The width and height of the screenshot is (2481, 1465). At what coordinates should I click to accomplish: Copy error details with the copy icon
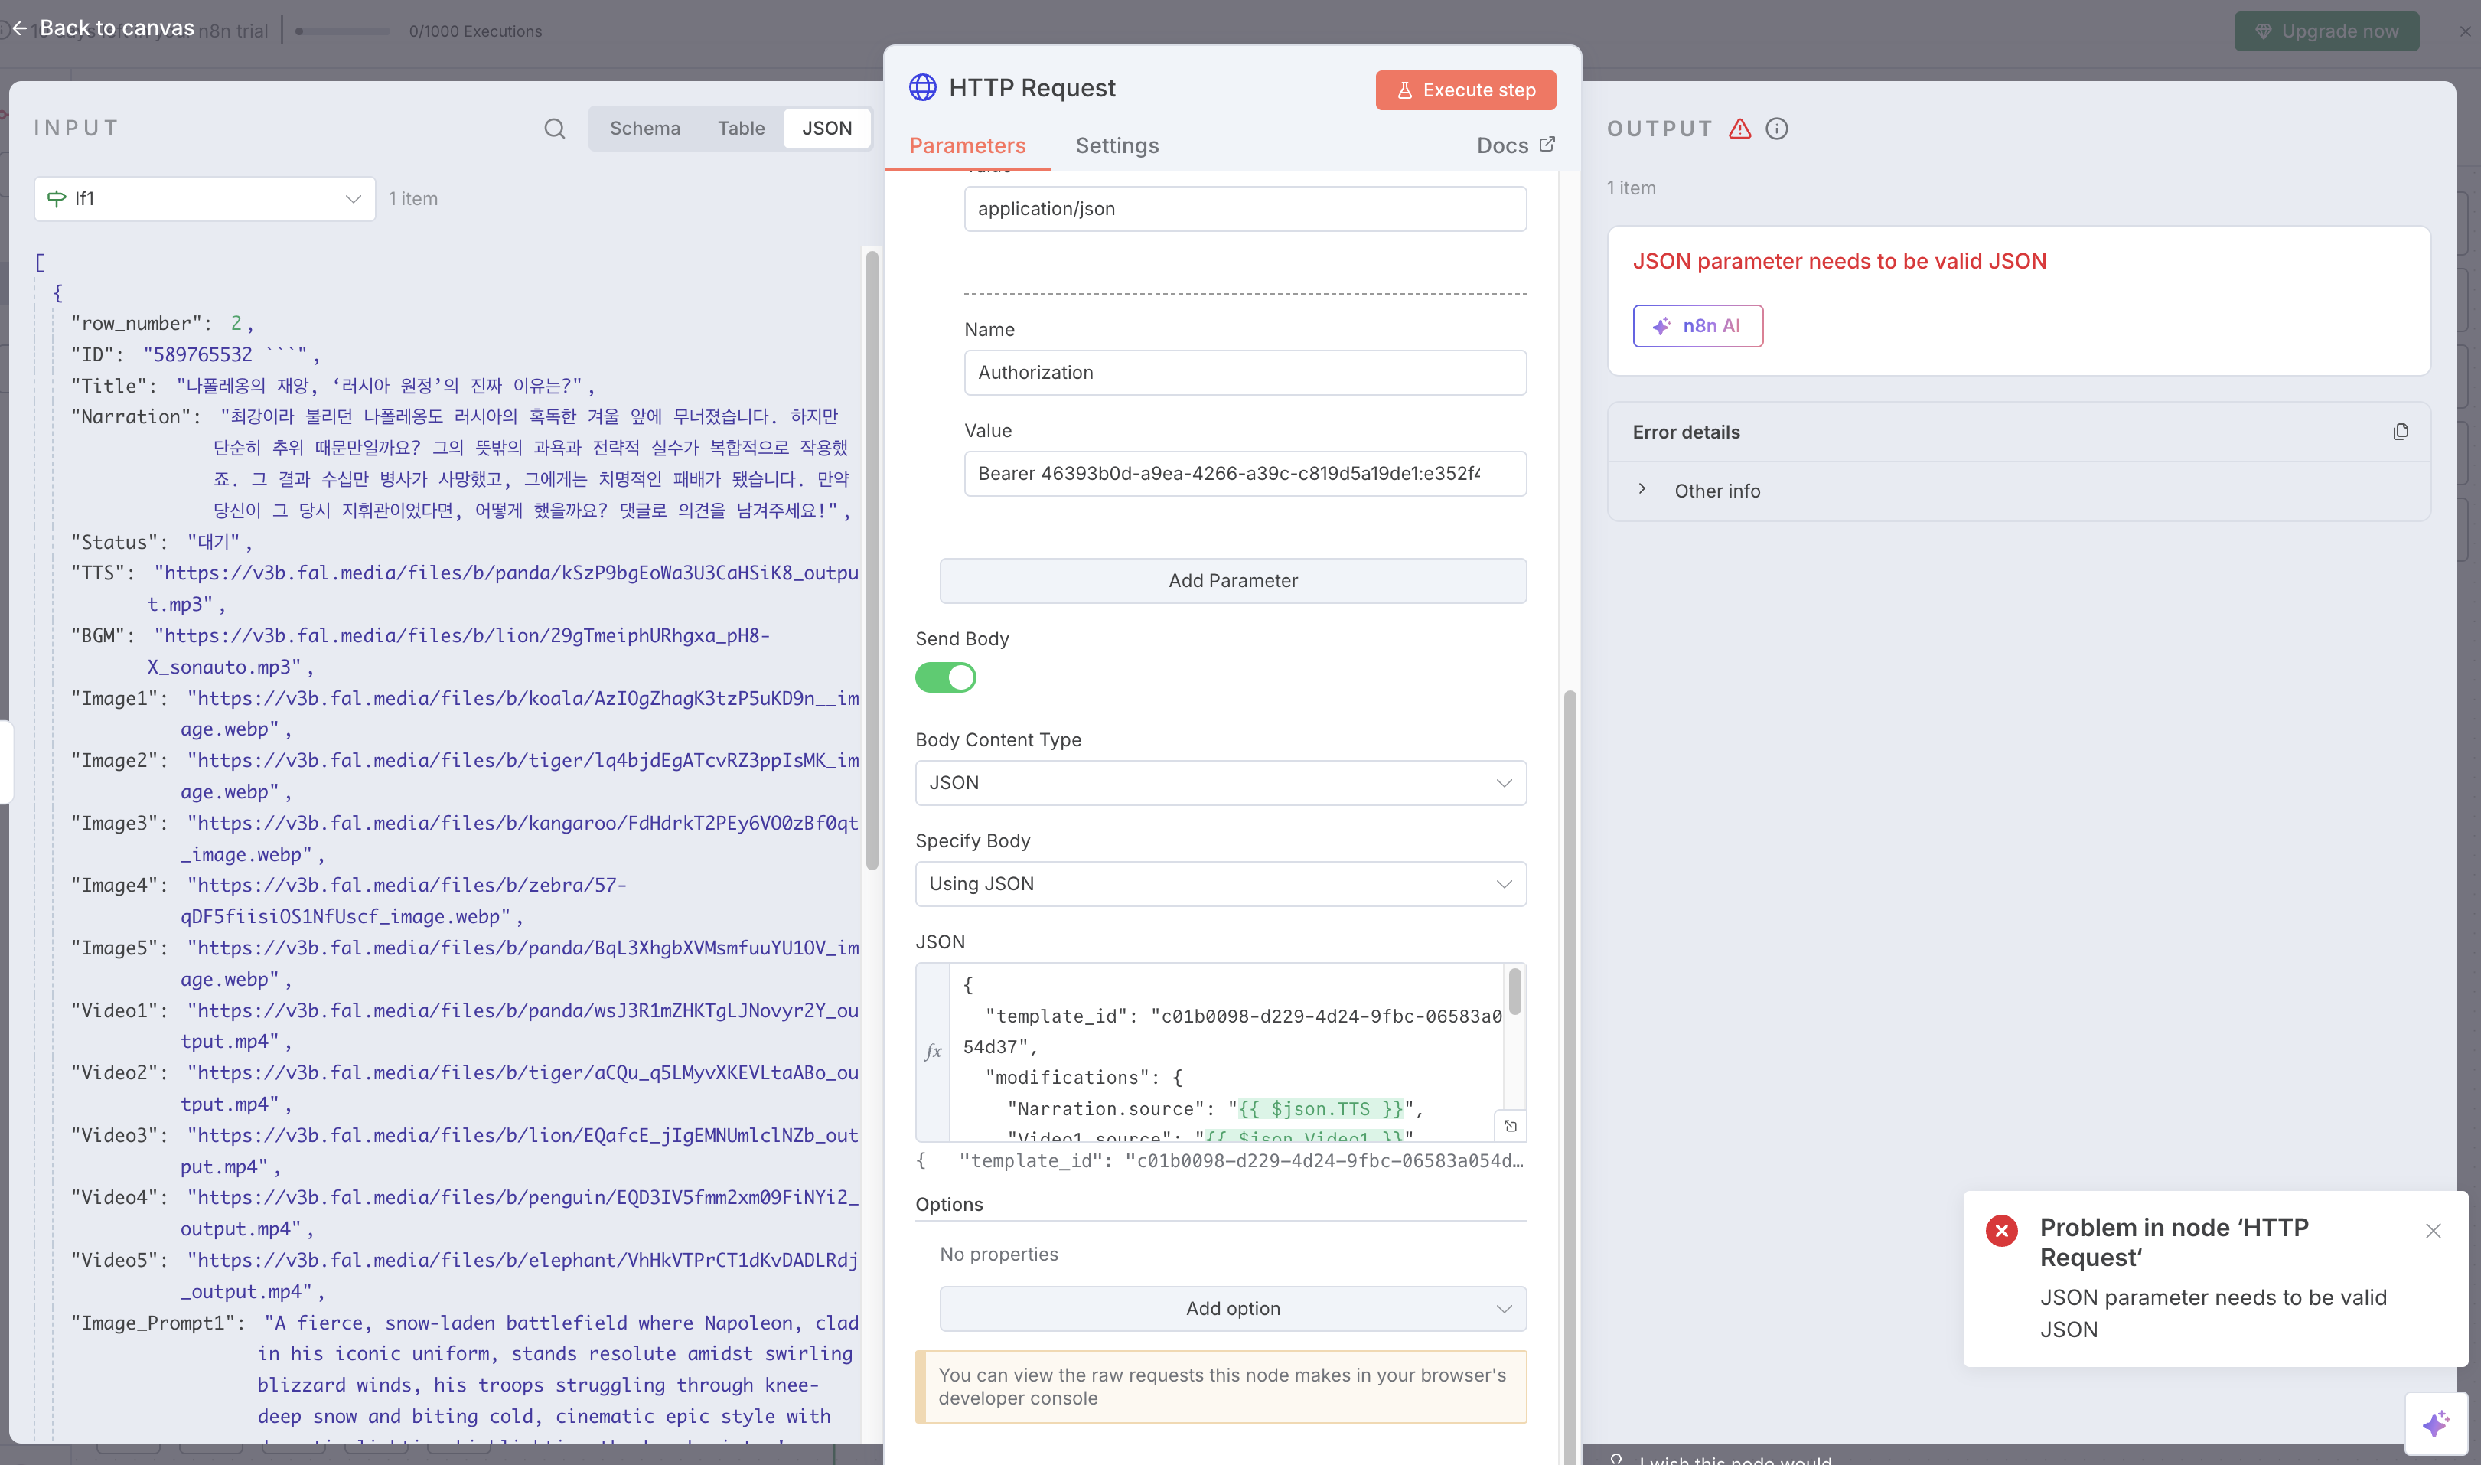point(2400,432)
